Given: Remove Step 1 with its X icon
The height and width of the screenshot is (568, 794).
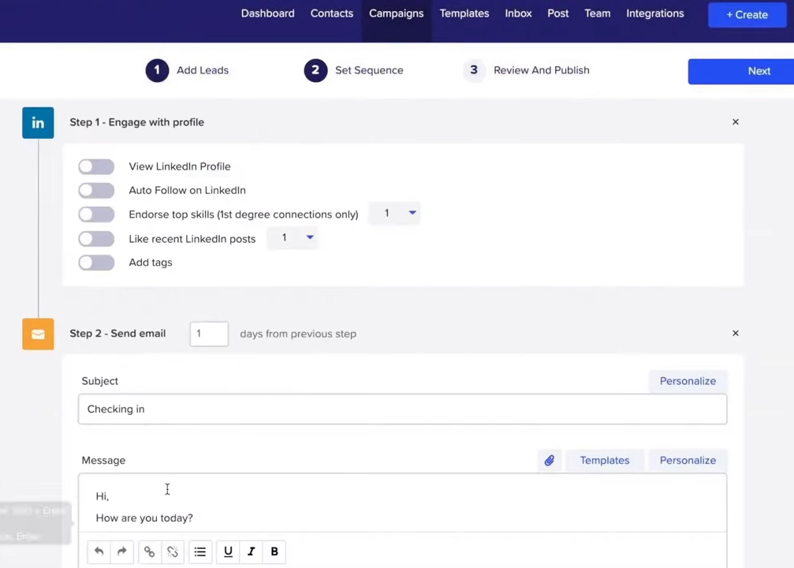Looking at the screenshot, I should tap(736, 122).
